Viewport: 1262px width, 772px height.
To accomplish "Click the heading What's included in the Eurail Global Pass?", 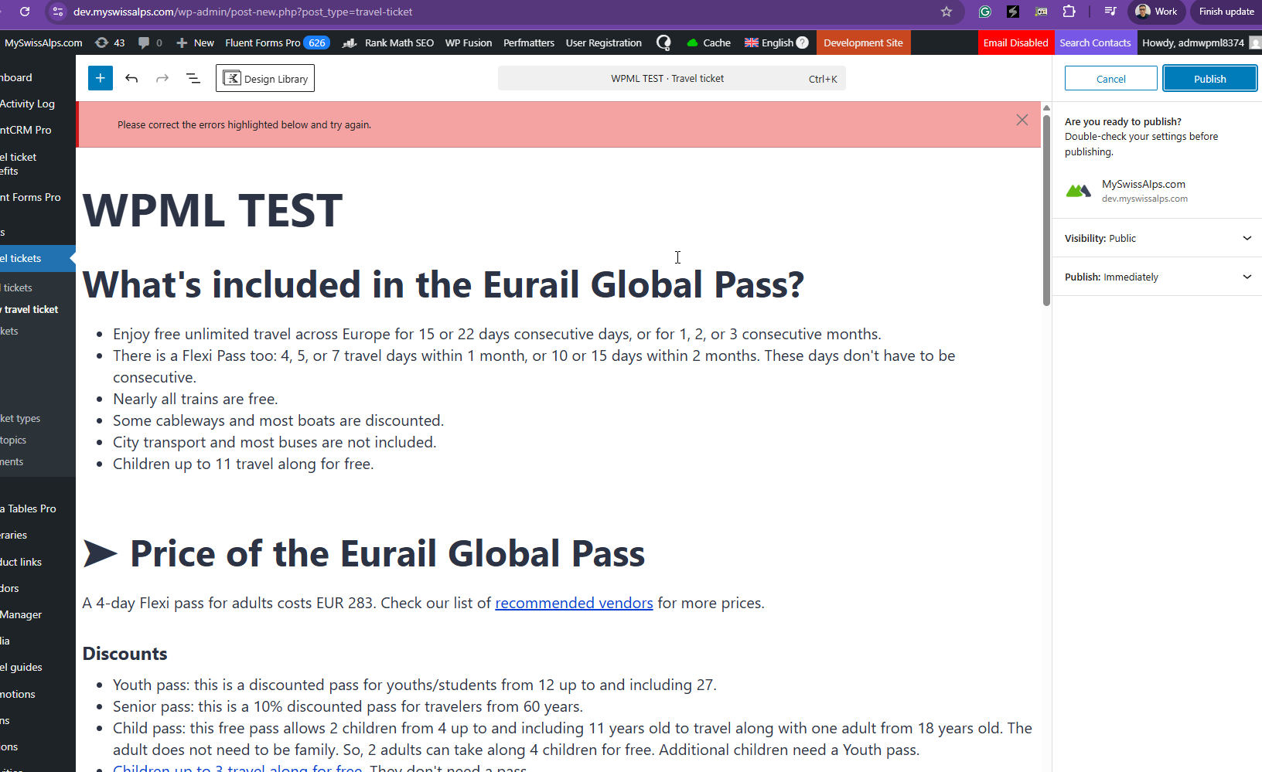I will coord(444,284).
